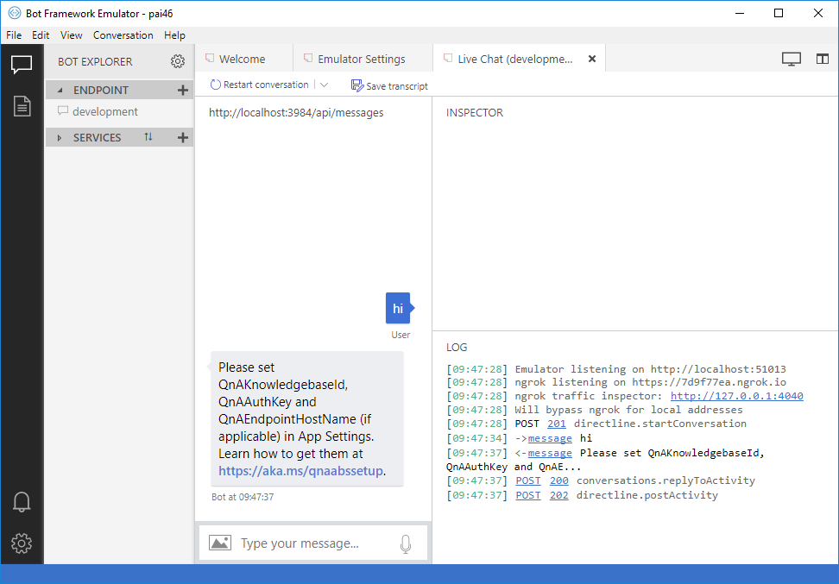This screenshot has width=839, height=584.
Task: Select the bot's QnA reply bubble
Action: pos(306,418)
